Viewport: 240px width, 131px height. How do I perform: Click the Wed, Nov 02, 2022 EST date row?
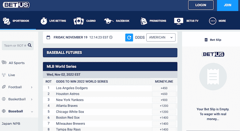pos(110,74)
